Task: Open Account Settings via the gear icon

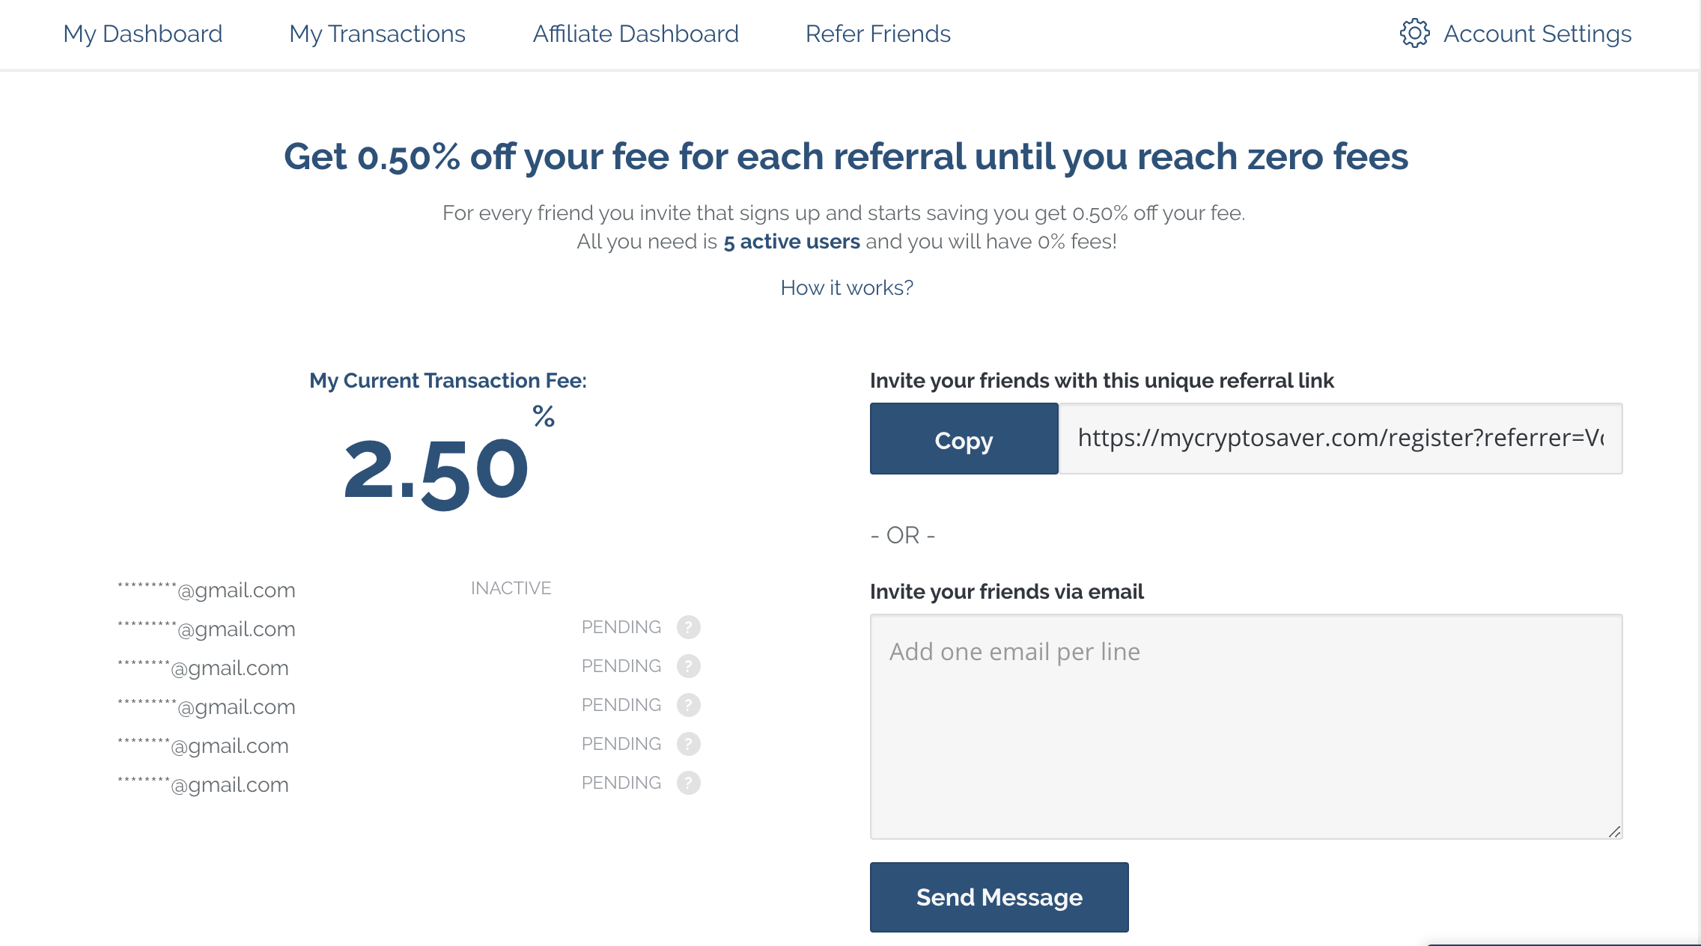Action: click(1414, 34)
